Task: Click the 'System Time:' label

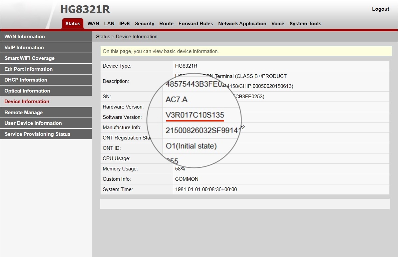Action: click(x=118, y=189)
